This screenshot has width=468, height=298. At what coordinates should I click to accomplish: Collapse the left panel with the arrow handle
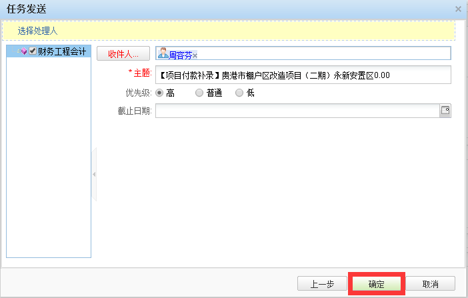[94, 174]
